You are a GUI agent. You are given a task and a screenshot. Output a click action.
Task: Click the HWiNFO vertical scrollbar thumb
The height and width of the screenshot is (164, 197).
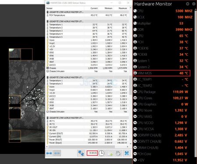(130, 85)
